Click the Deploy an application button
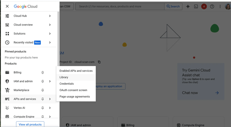231x127 pixels. point(110,86)
